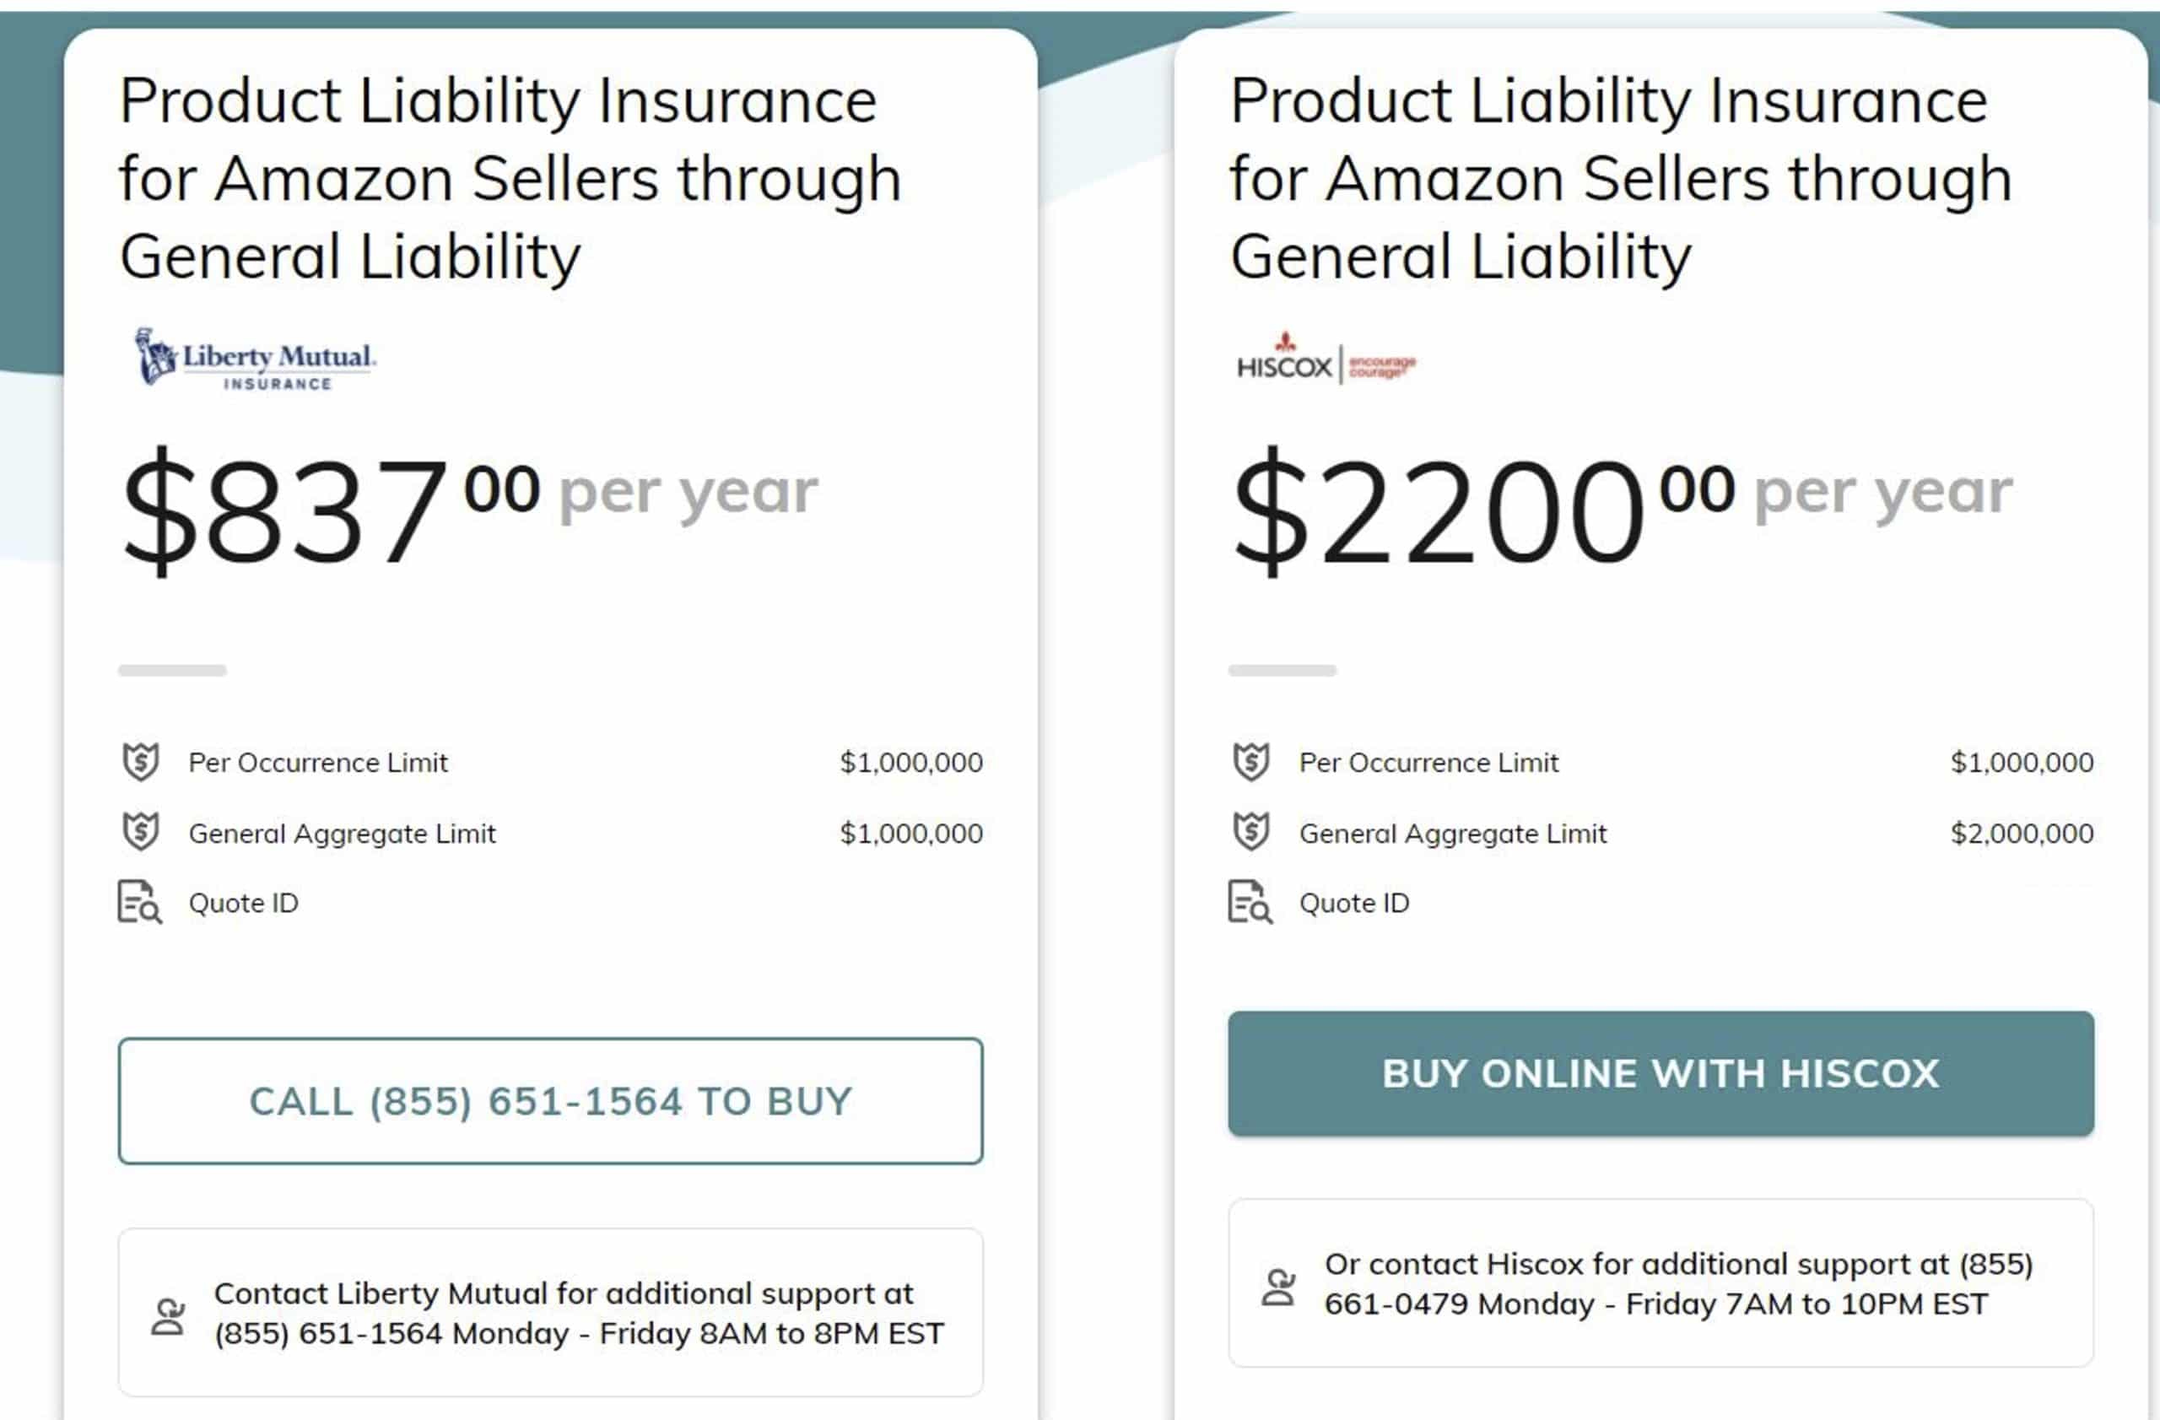2160x1420 pixels.
Task: Click the Quote ID label in Liberty card
Action: pyautogui.click(x=243, y=903)
